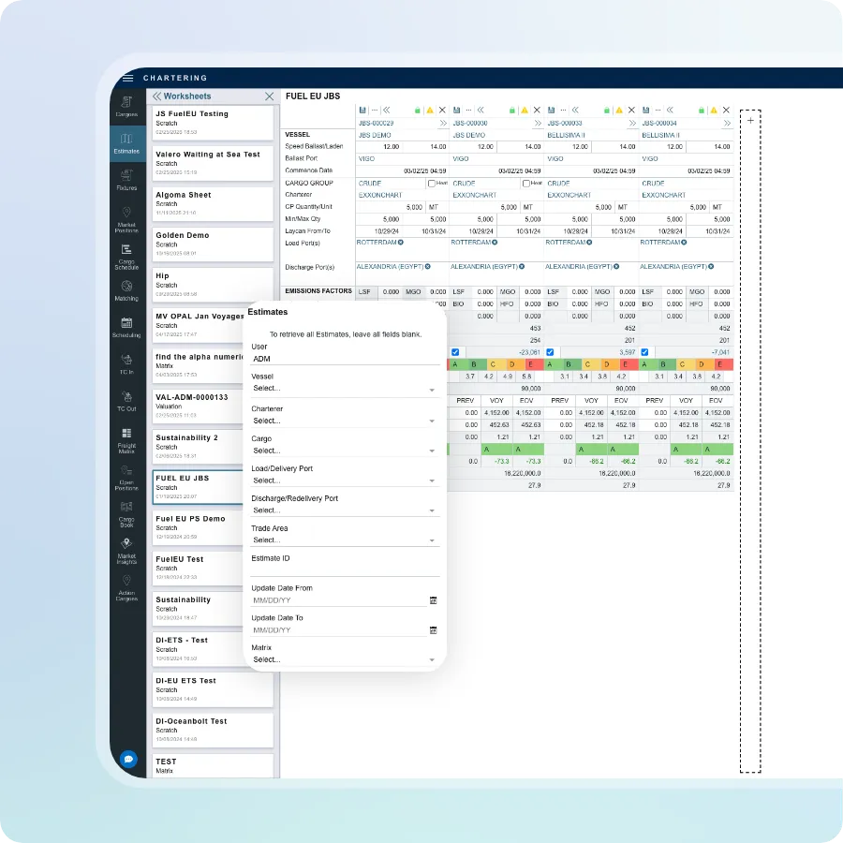This screenshot has height=843, width=843.
Task: Open Cargo Book in the sidebar
Action: coord(126,514)
